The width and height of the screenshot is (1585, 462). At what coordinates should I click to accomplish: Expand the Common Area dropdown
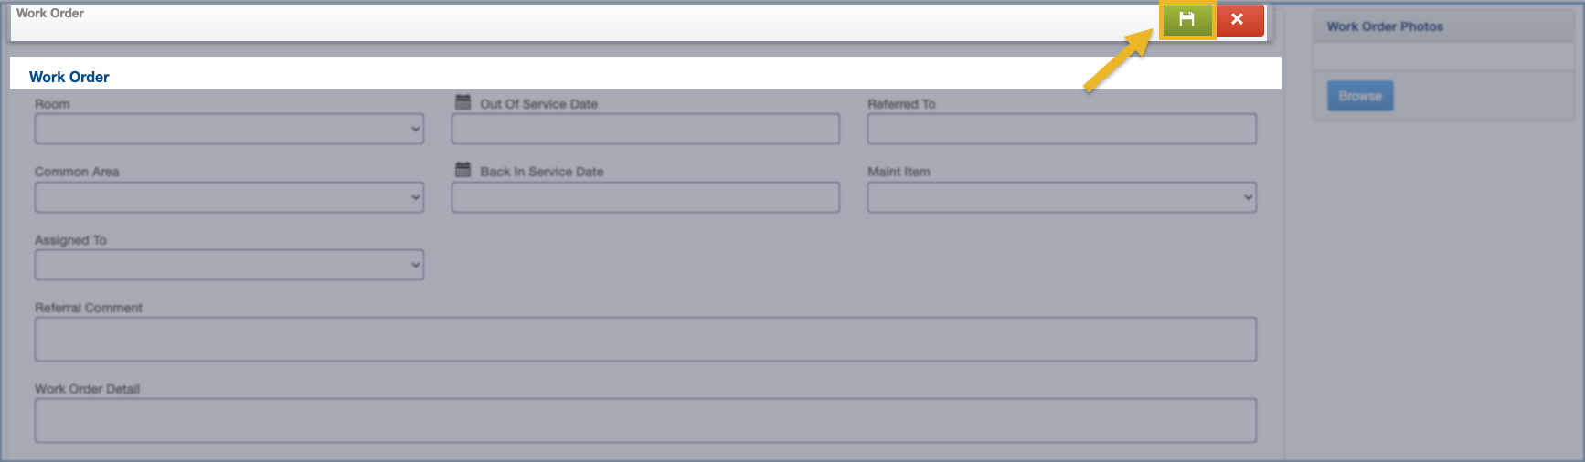(229, 197)
